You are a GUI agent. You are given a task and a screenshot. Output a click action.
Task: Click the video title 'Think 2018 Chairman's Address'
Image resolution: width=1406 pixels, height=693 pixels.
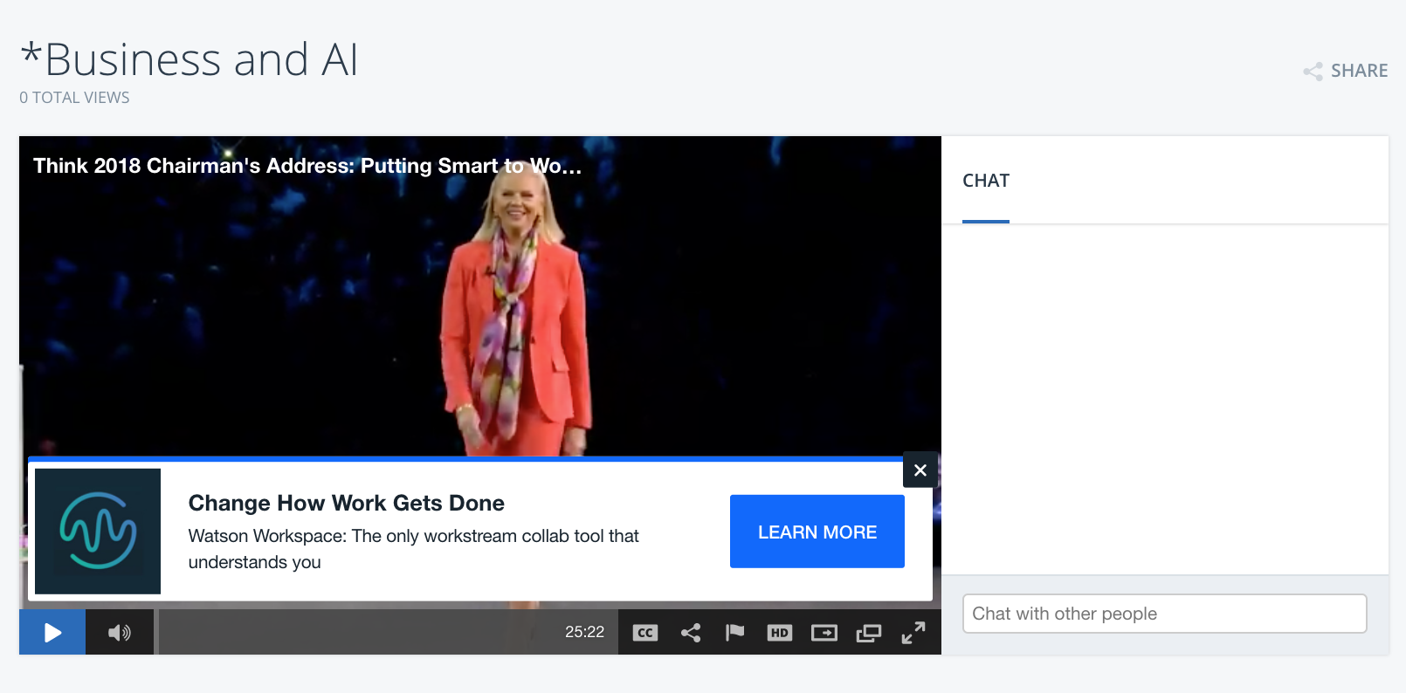pos(307,166)
